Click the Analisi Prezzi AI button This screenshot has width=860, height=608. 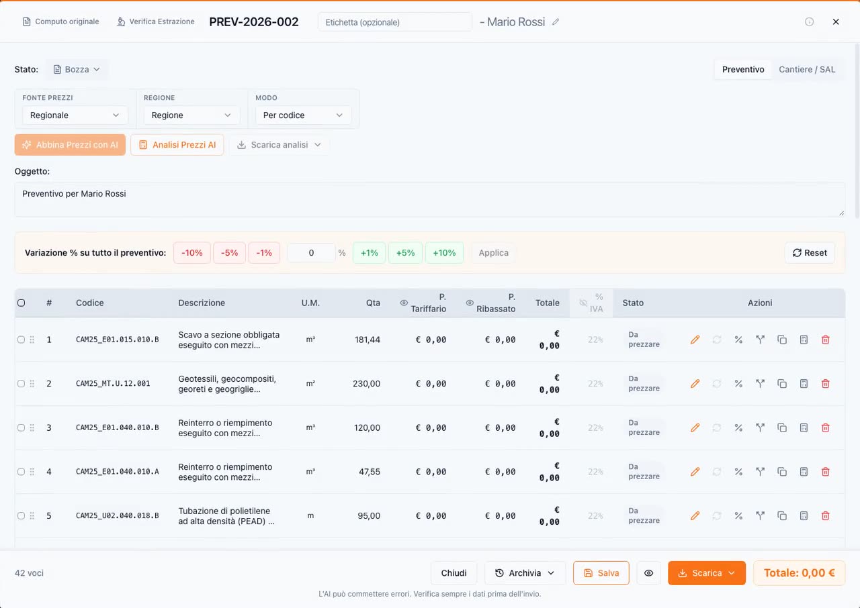(177, 145)
